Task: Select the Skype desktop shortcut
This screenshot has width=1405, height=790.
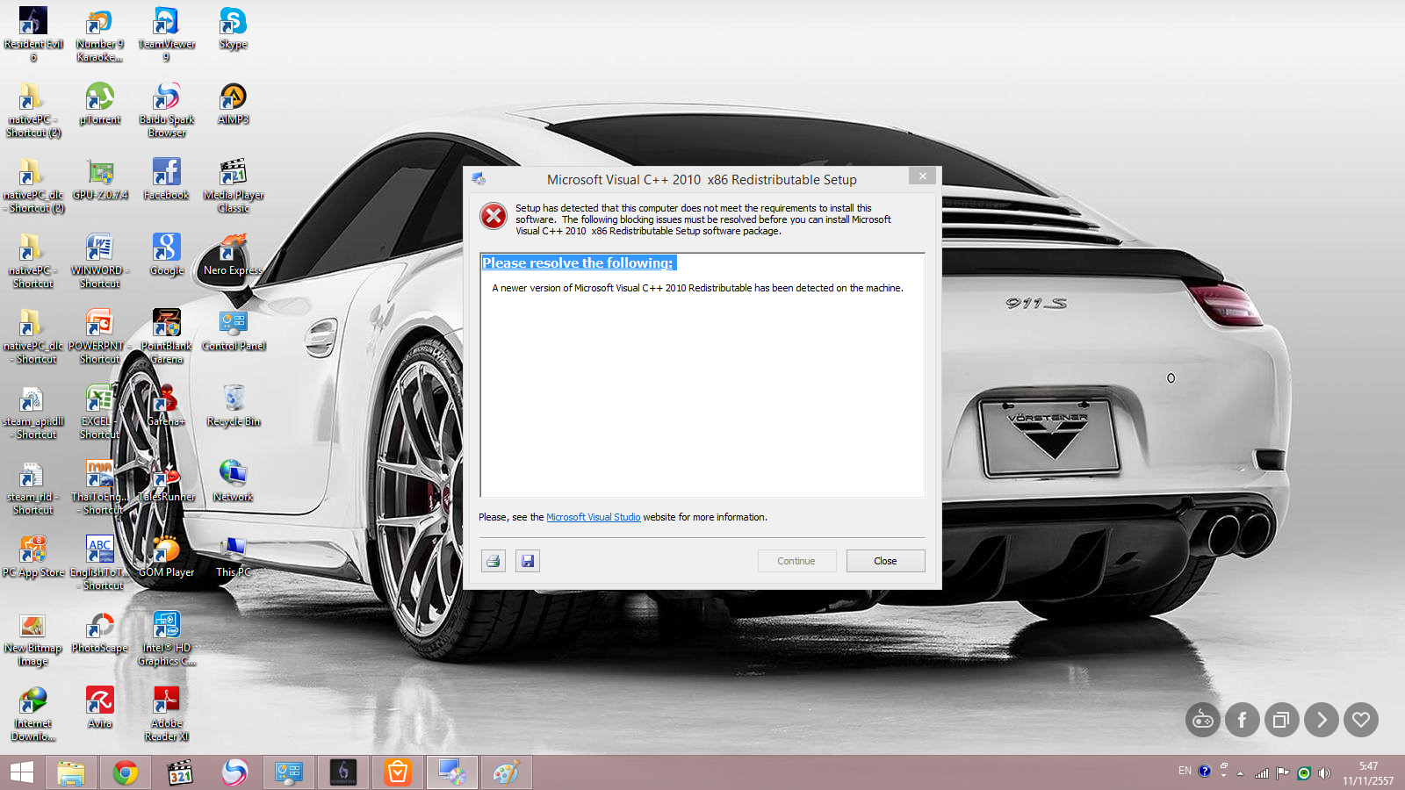Action: click(x=233, y=28)
